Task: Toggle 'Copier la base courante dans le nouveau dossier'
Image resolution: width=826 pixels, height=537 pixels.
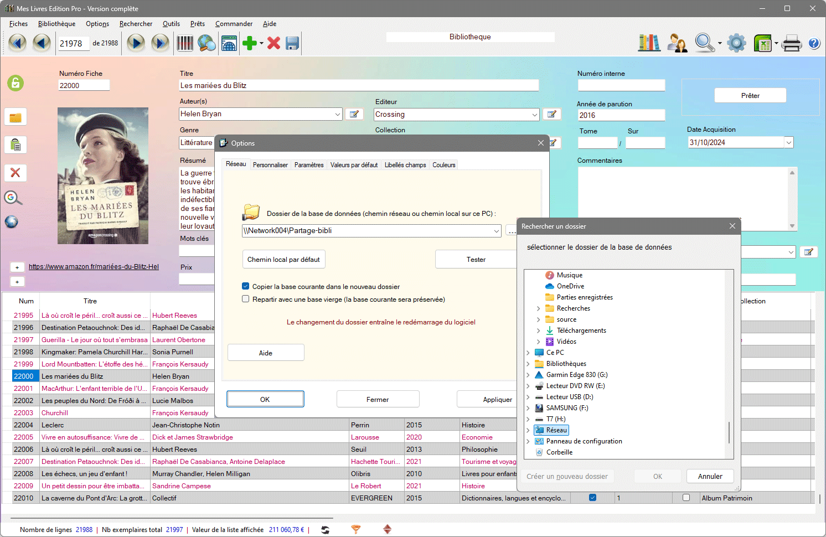Action: [245, 286]
